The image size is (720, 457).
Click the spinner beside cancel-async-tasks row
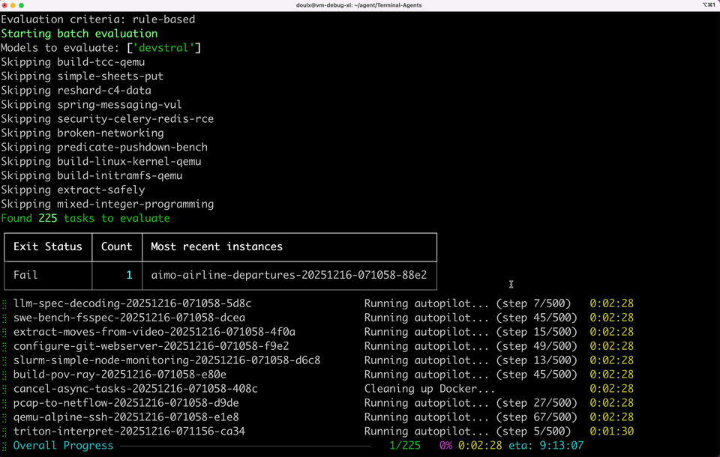(x=4, y=389)
